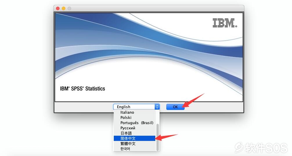
Task: Click the language list scrollbar thumb
Action: pos(158,137)
